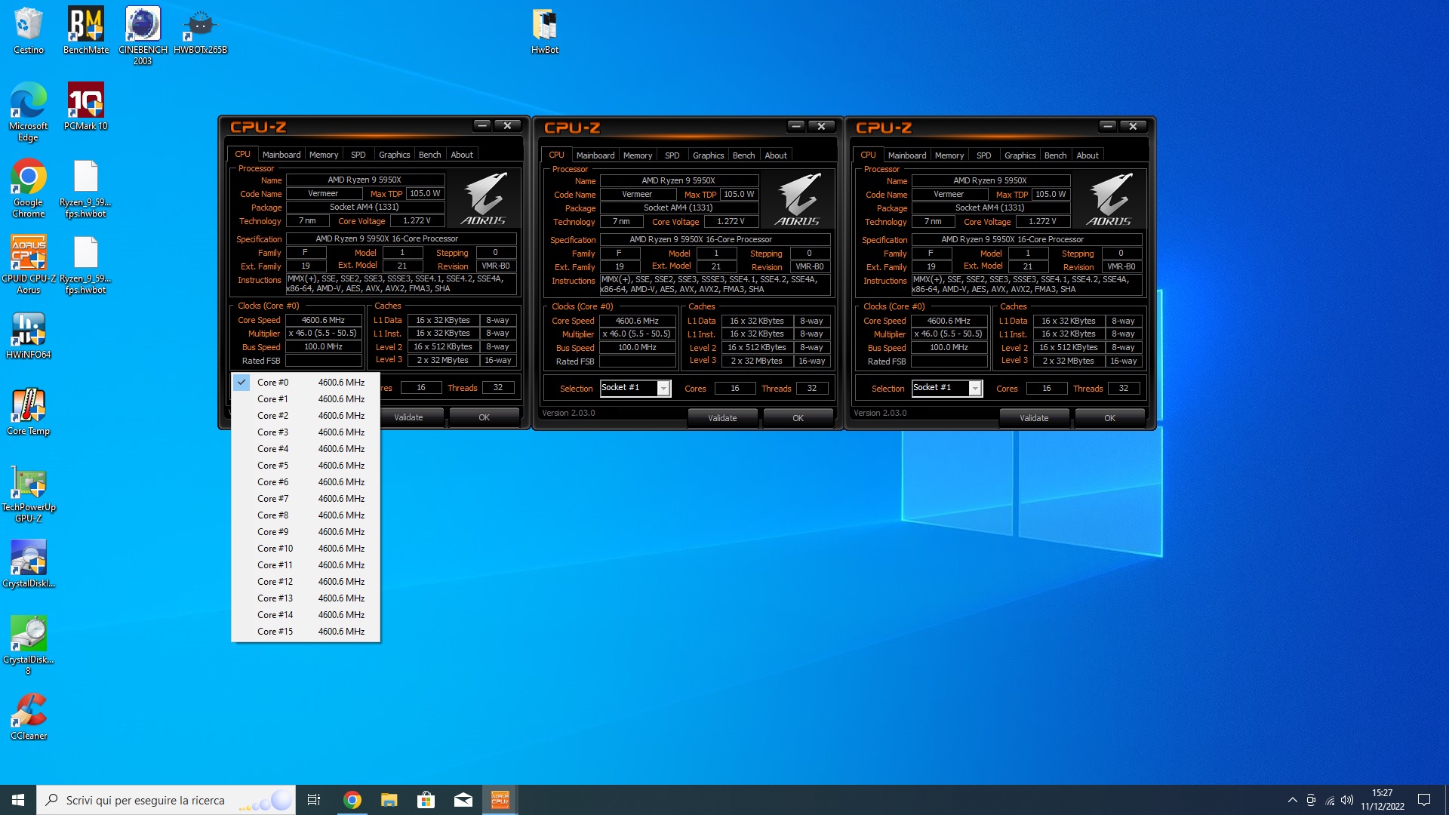The height and width of the screenshot is (815, 1449).
Task: Open network icon in system tray
Action: [x=1329, y=800]
